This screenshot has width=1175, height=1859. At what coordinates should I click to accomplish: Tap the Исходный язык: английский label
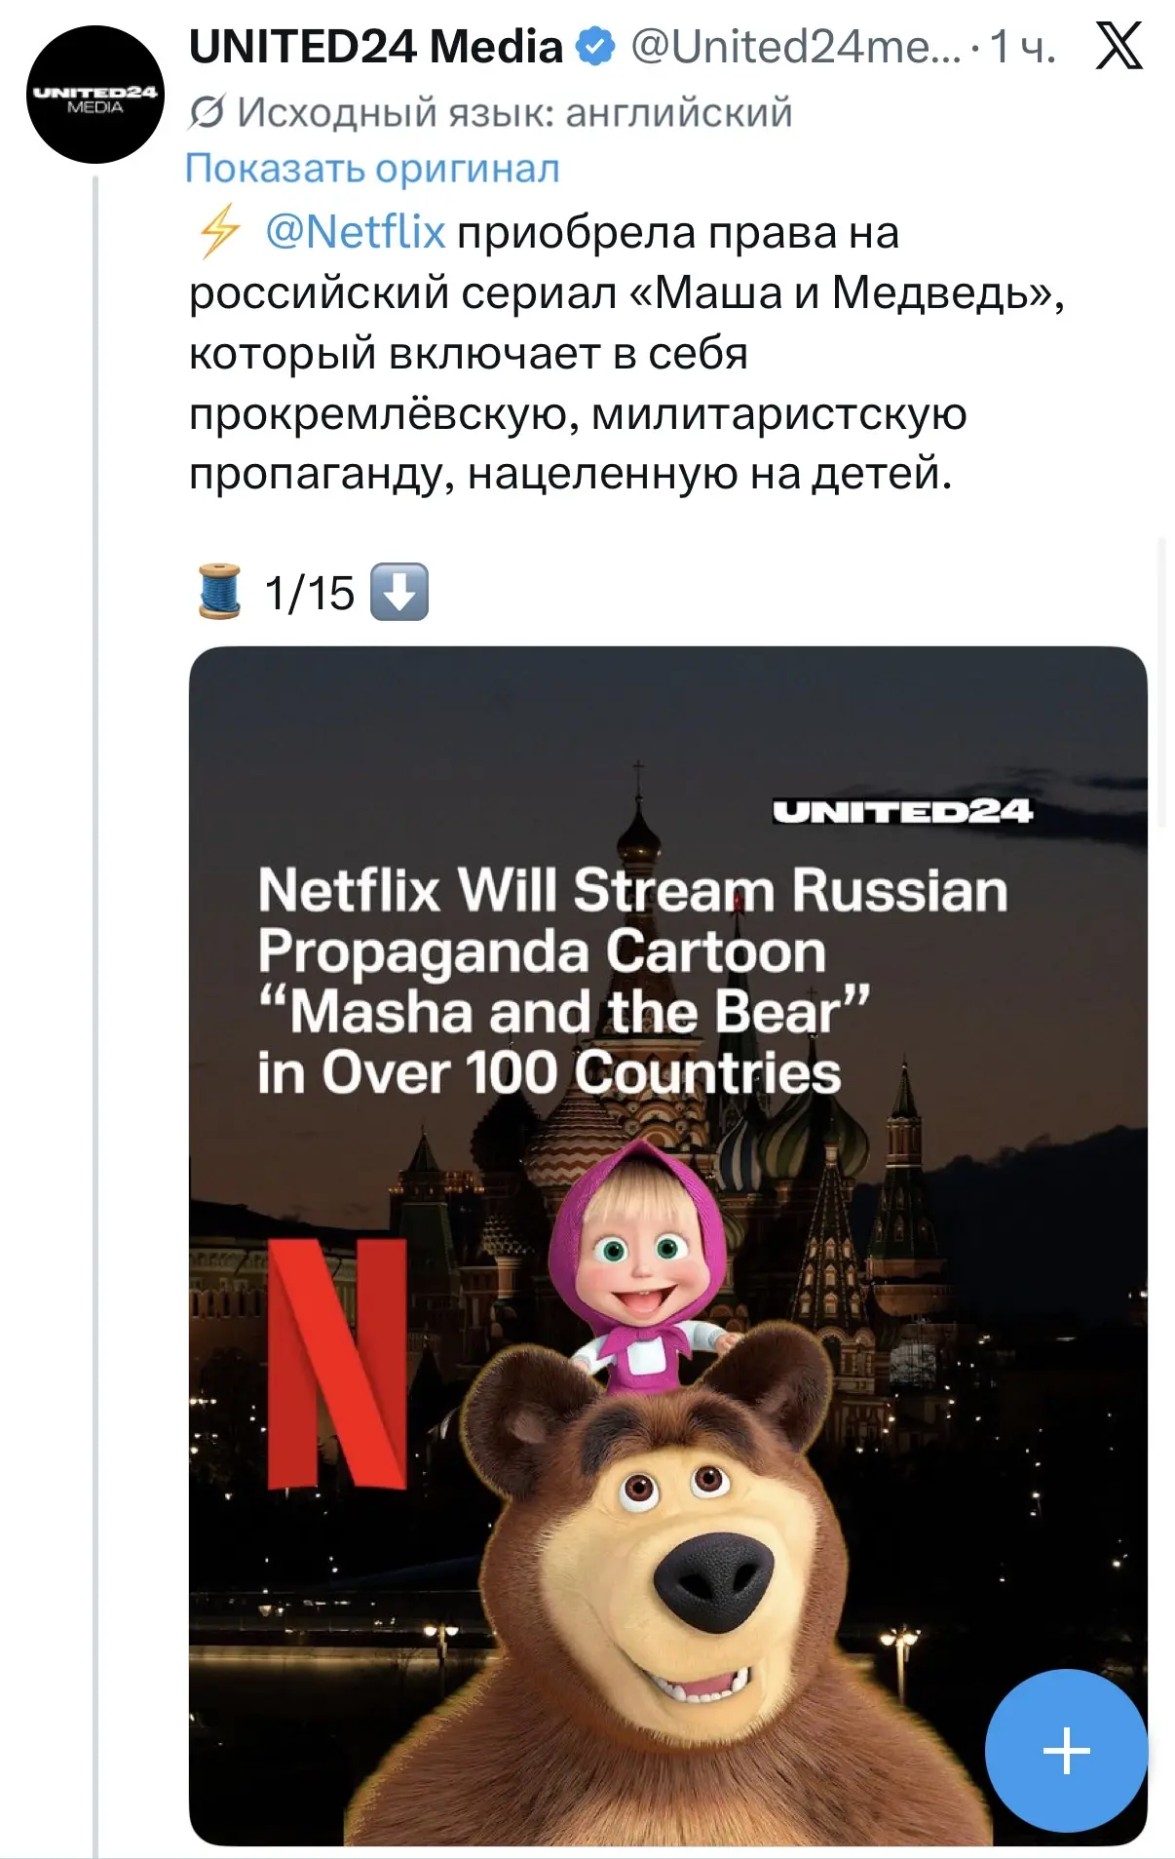coord(514,113)
